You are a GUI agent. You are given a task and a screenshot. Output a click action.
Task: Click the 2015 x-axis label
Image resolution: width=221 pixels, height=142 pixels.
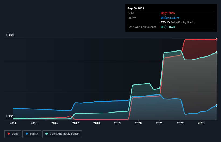(x=34, y=123)
